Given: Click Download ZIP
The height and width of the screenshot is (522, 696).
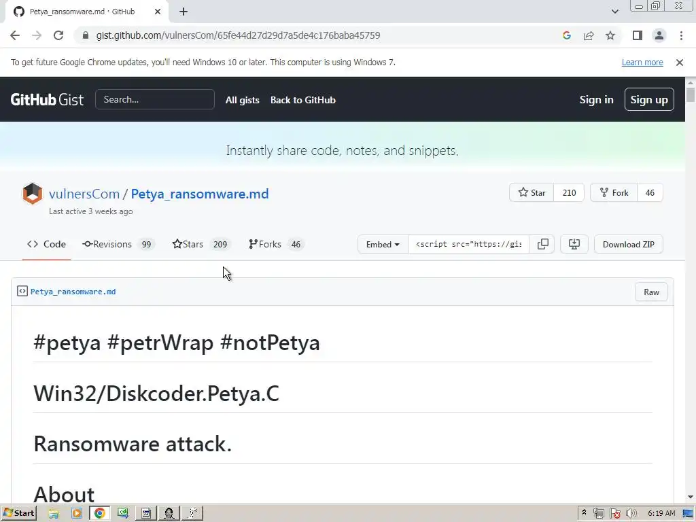Looking at the screenshot, I should tap(628, 244).
